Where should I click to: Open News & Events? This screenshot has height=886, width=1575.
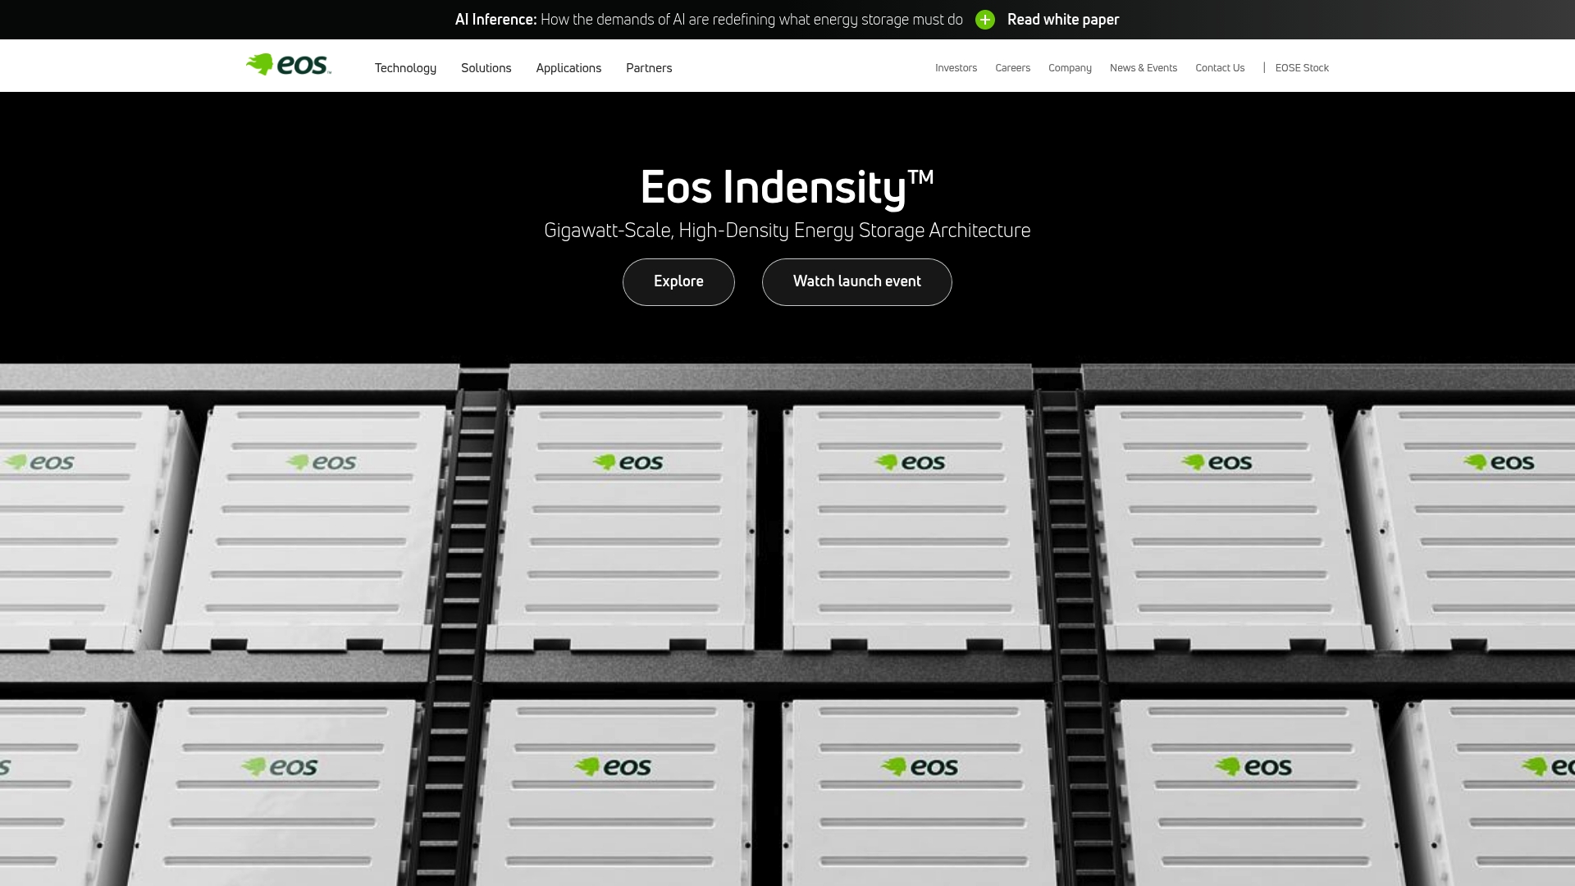[x=1144, y=68]
